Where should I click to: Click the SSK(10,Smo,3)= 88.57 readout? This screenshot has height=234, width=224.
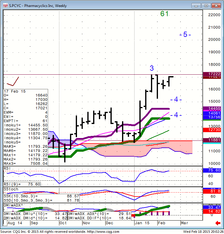tap(41, 196)
